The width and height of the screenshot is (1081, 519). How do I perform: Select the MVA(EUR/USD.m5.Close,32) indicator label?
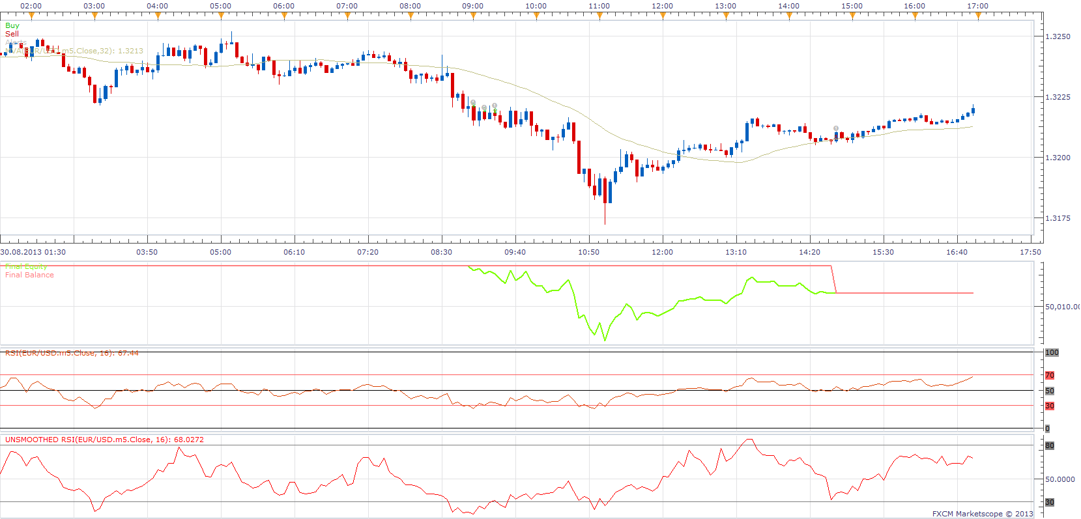click(x=74, y=51)
